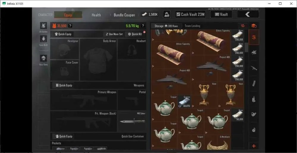Click the One More Set button
297x153 pixels.
pos(114,34)
